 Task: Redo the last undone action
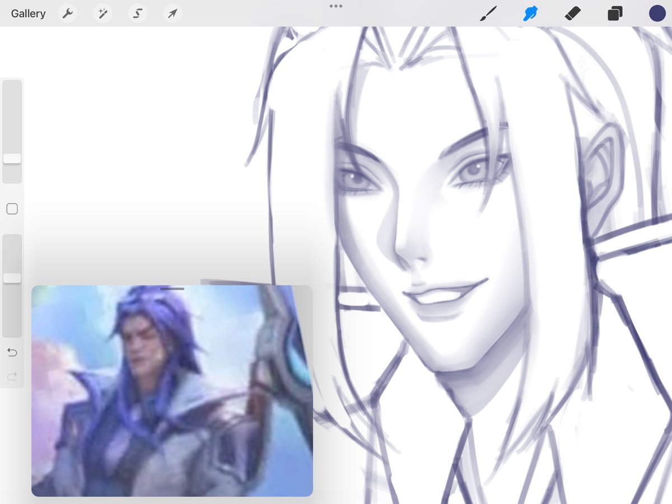point(12,376)
